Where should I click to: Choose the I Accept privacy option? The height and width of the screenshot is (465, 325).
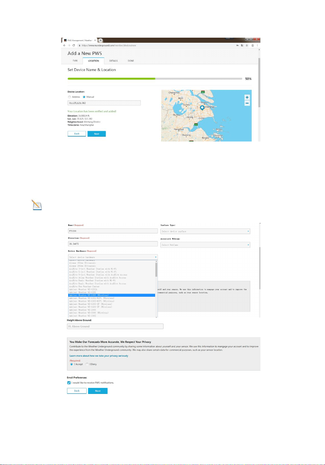(72, 364)
